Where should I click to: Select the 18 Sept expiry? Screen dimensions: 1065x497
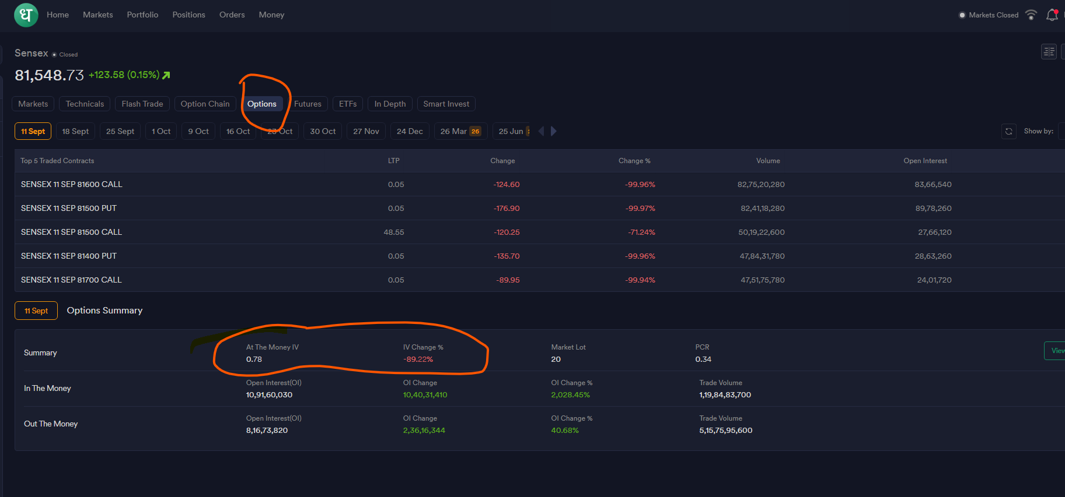tap(75, 131)
